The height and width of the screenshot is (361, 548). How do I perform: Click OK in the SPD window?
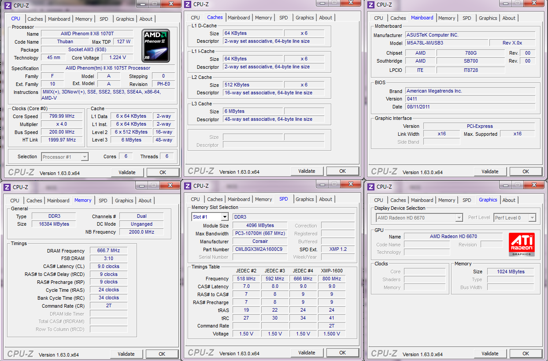click(x=342, y=353)
